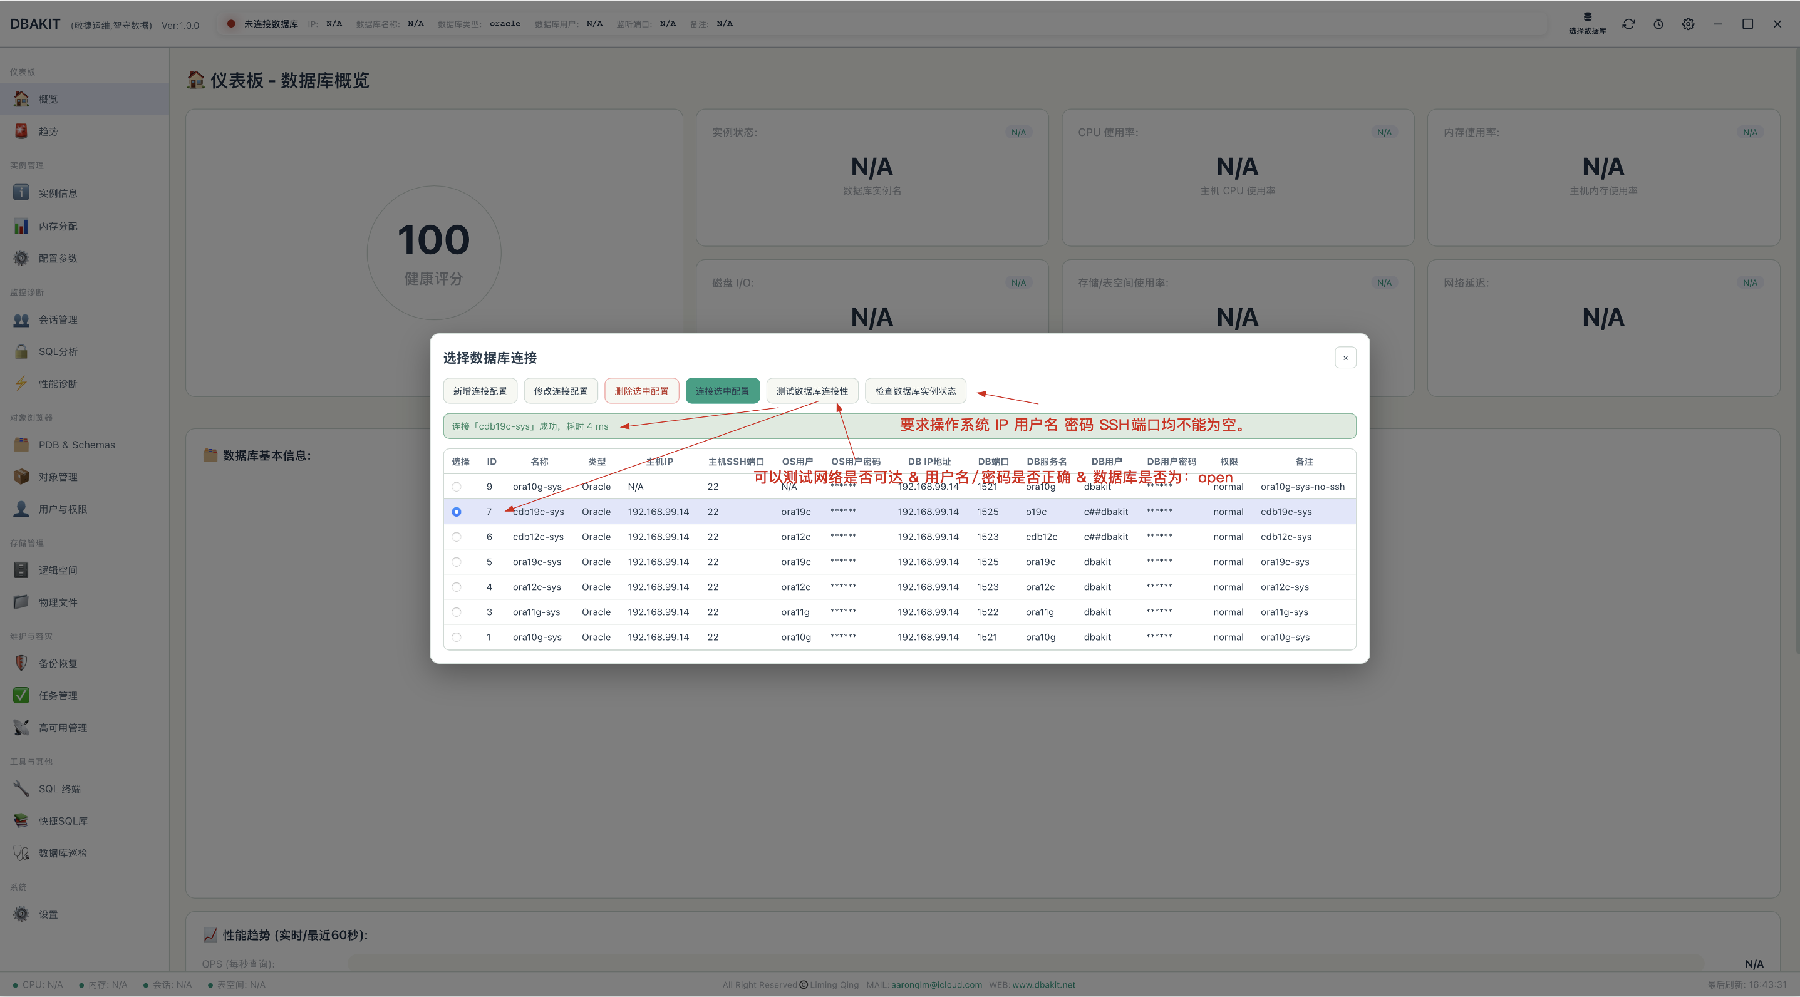
Task: Open aaronqlm@icloud.com mail link
Action: [x=936, y=984]
